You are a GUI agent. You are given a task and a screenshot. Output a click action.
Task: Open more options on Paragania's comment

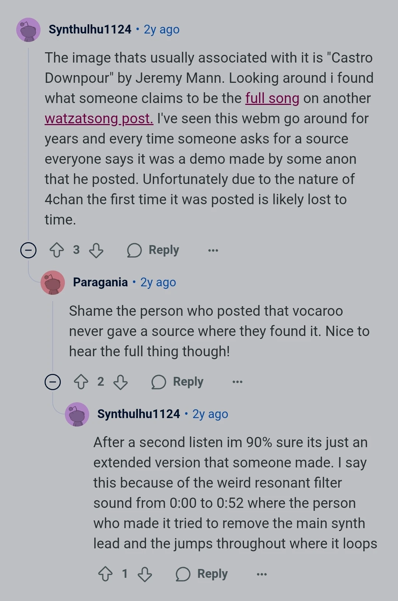coord(237,382)
